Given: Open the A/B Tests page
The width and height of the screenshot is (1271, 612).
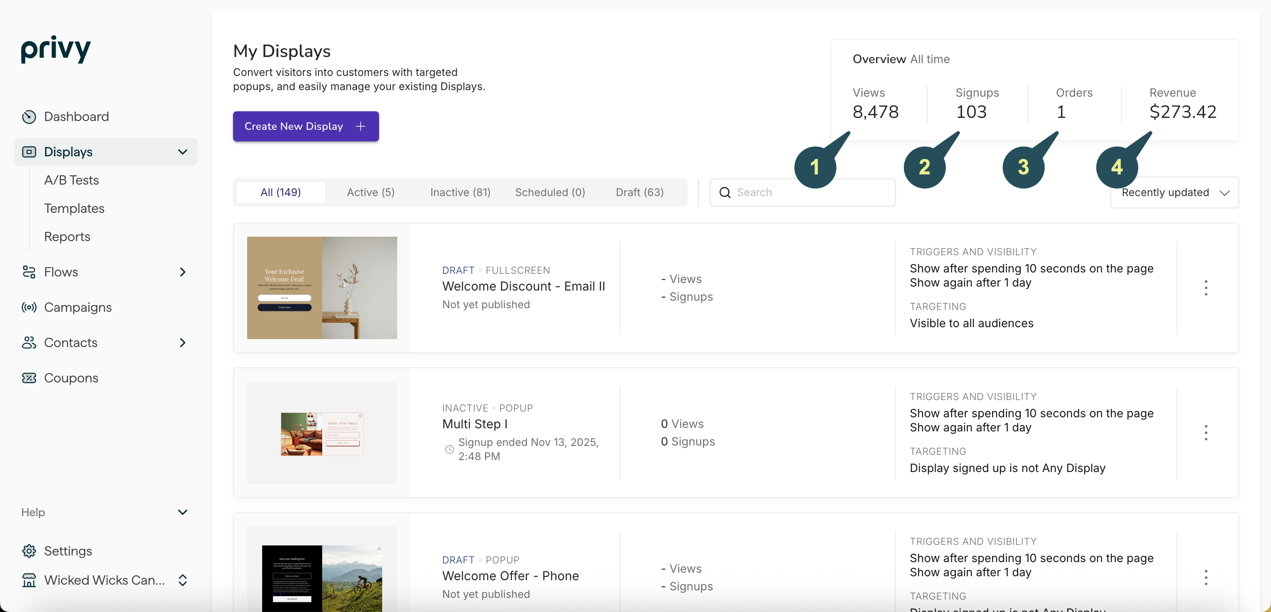Looking at the screenshot, I should (71, 180).
